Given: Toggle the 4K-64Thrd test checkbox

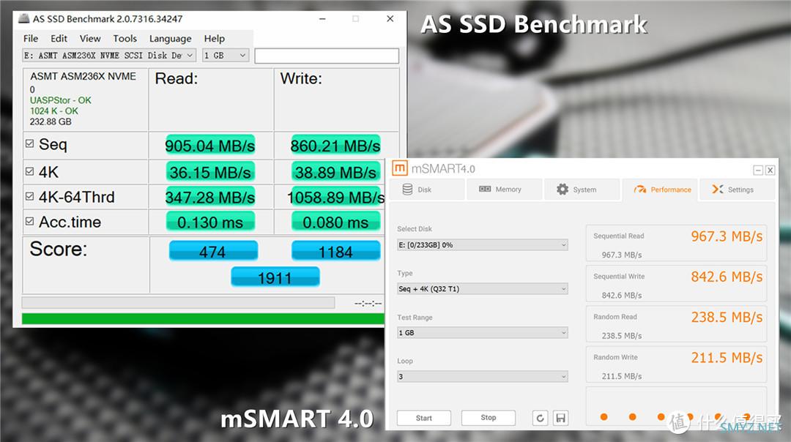Looking at the screenshot, I should [x=30, y=196].
